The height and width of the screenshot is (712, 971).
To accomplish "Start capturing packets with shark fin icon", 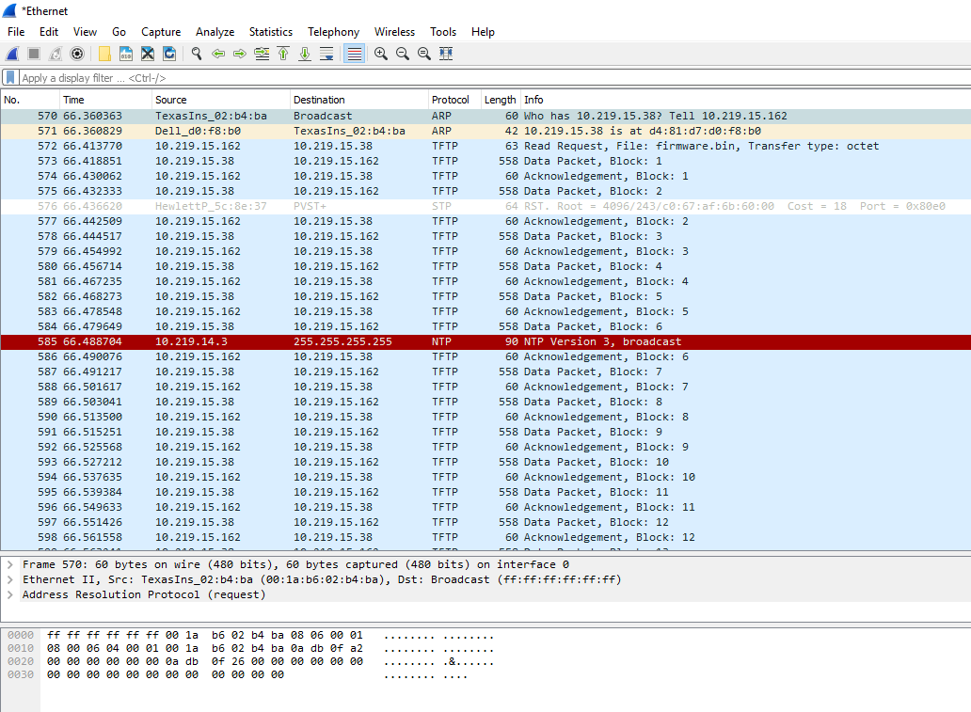I will [12, 54].
